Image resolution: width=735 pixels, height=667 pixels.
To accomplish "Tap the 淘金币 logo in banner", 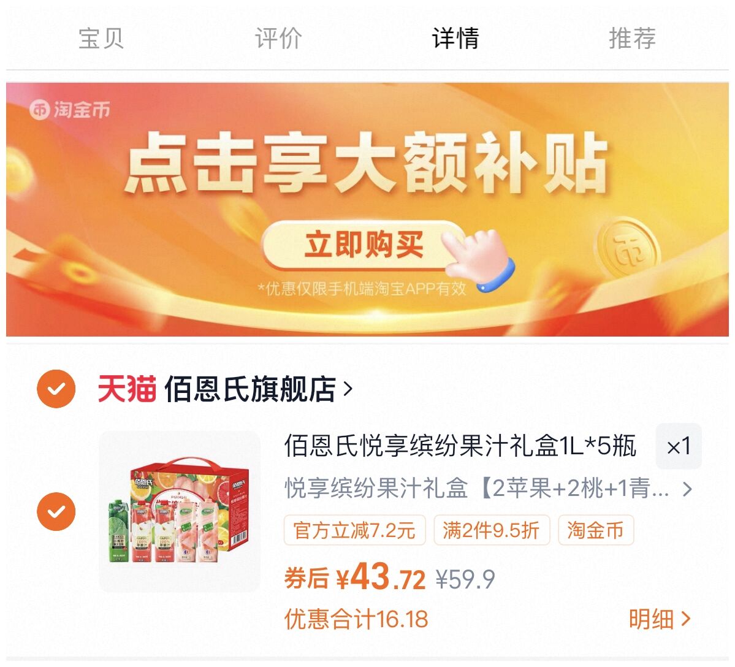I will (x=70, y=110).
